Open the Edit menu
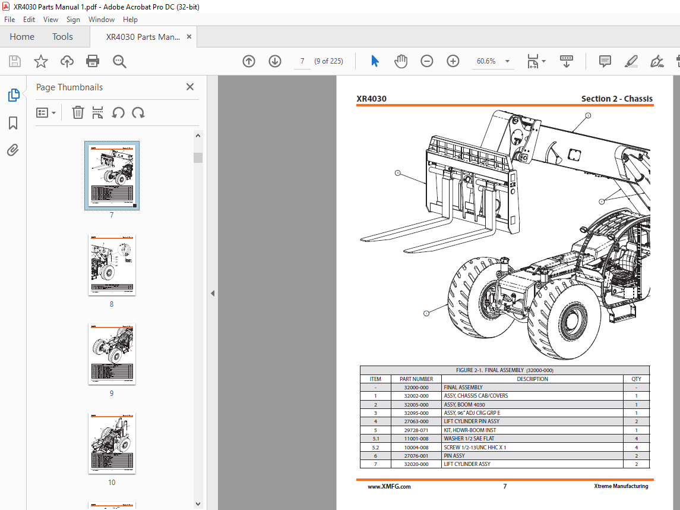680x510 pixels. pos(29,20)
